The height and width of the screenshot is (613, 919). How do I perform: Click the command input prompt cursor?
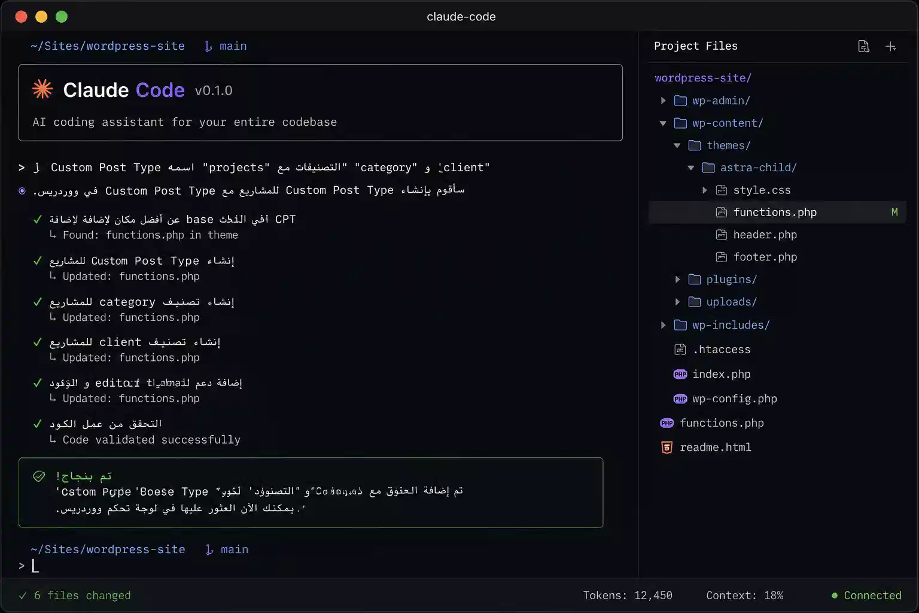coord(35,566)
